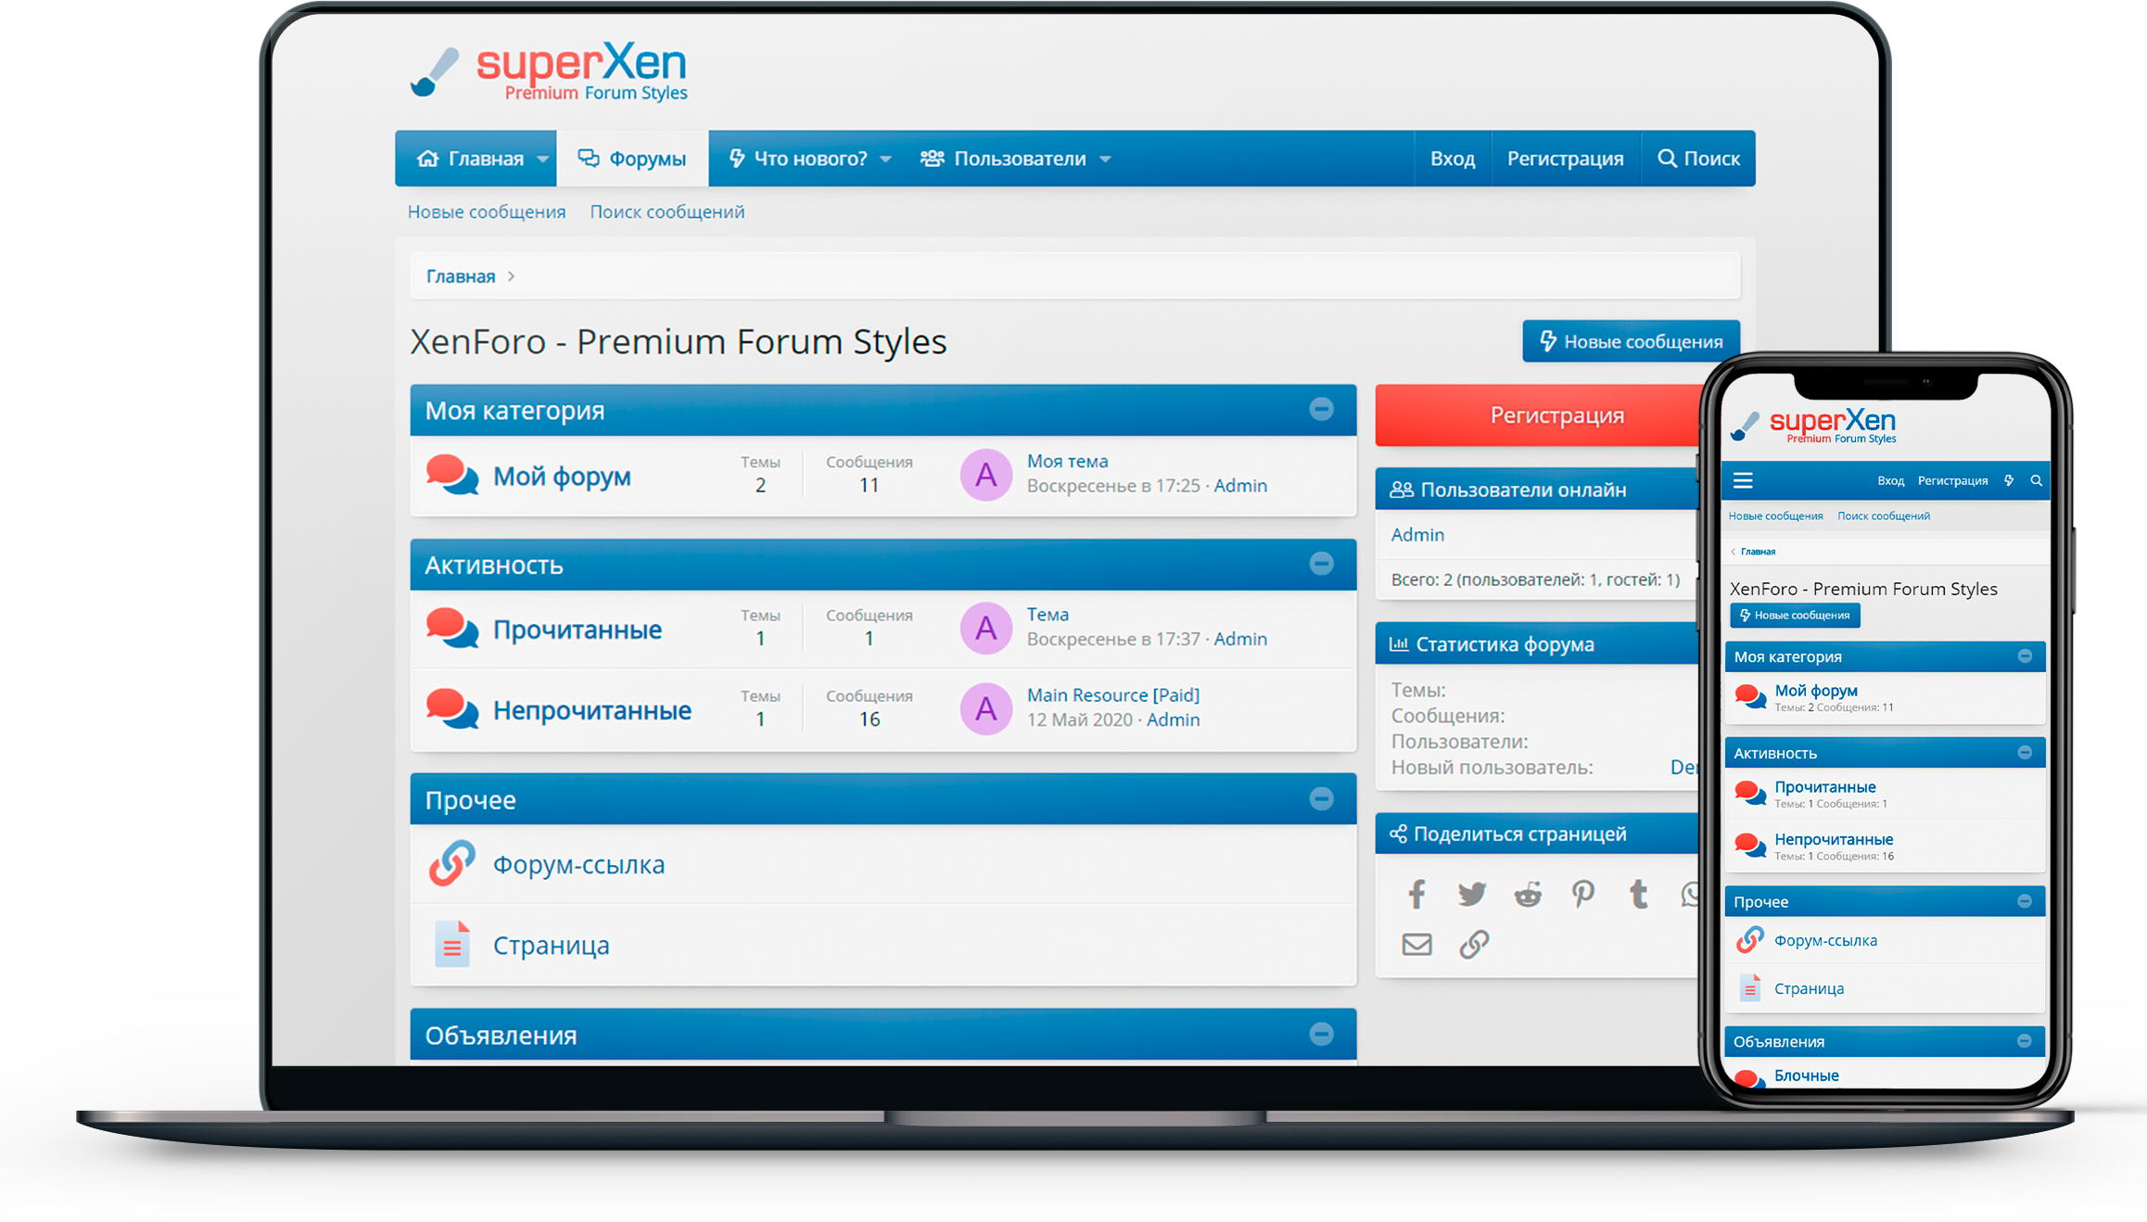Open the Что нового? nav tab

tap(798, 159)
